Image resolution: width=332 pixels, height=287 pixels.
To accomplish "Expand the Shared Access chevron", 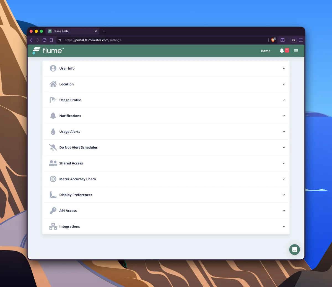I will click(284, 163).
